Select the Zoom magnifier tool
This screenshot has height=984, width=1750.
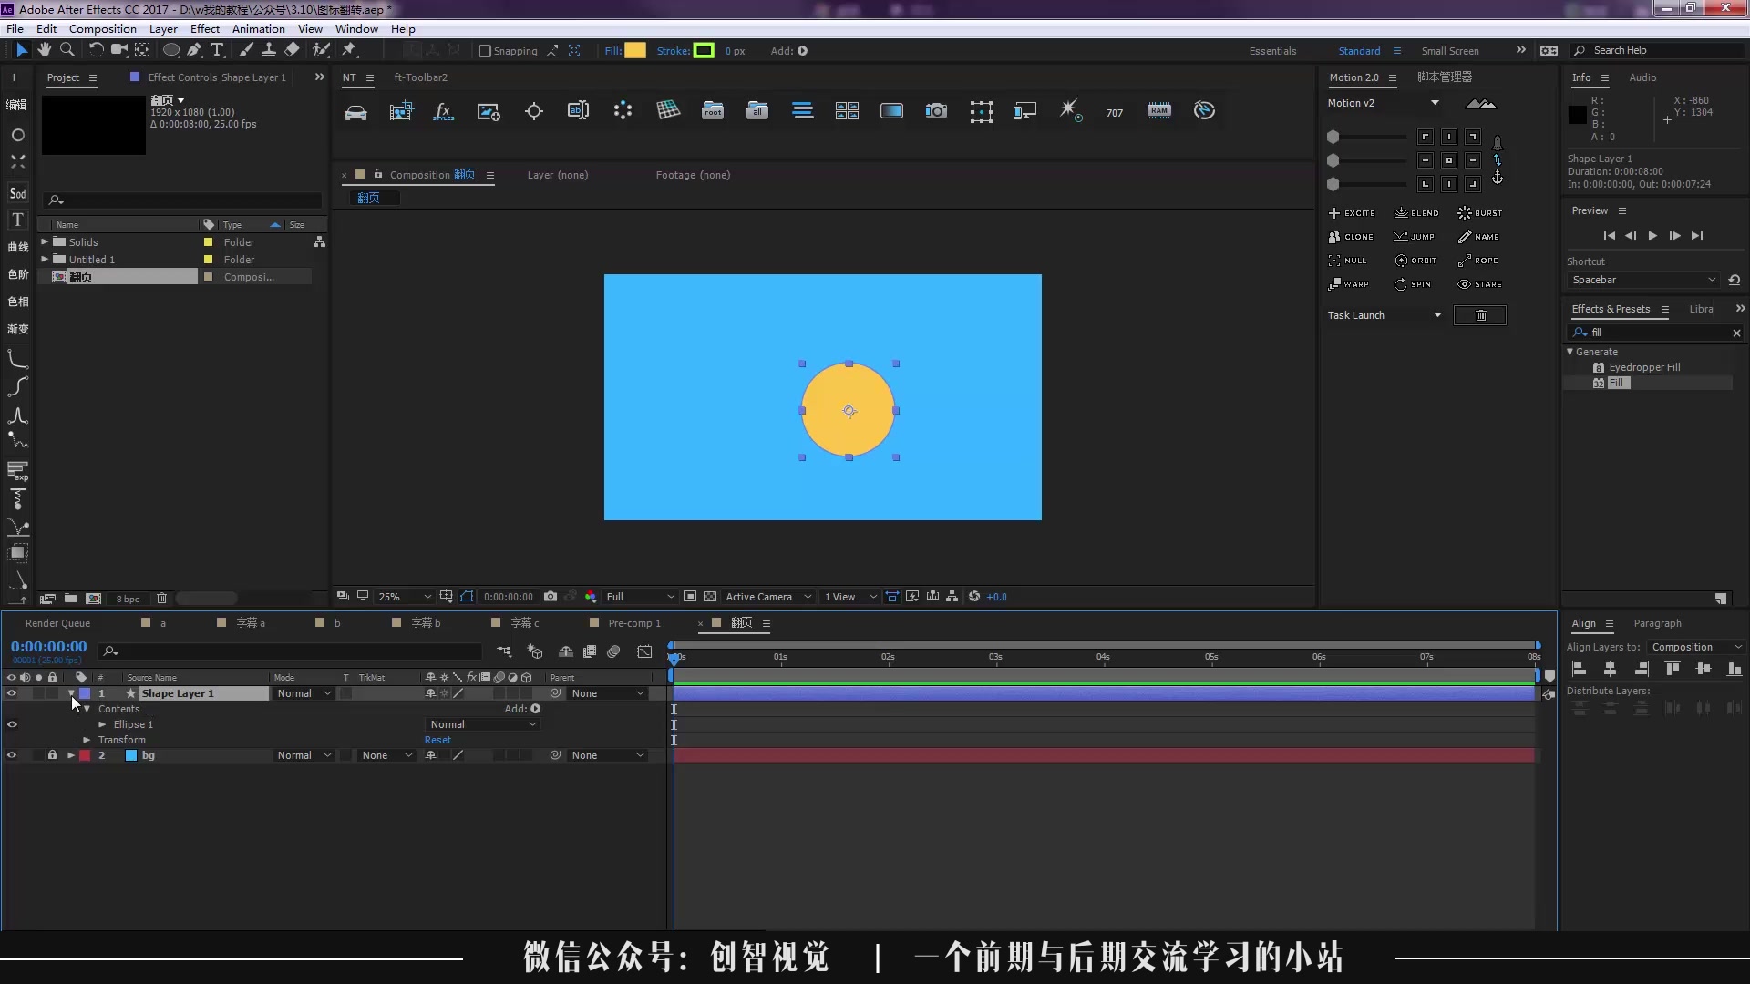click(67, 50)
